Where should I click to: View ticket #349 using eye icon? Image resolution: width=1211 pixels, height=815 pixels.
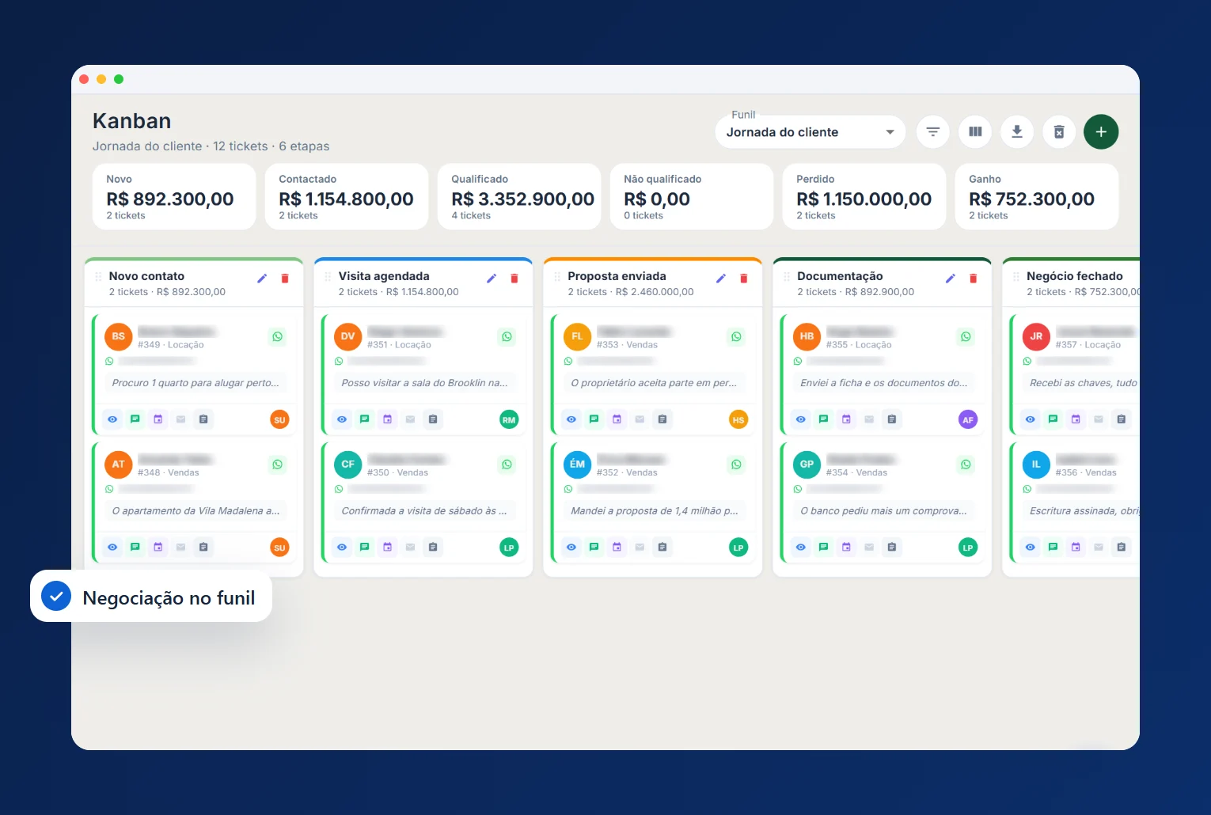click(112, 419)
